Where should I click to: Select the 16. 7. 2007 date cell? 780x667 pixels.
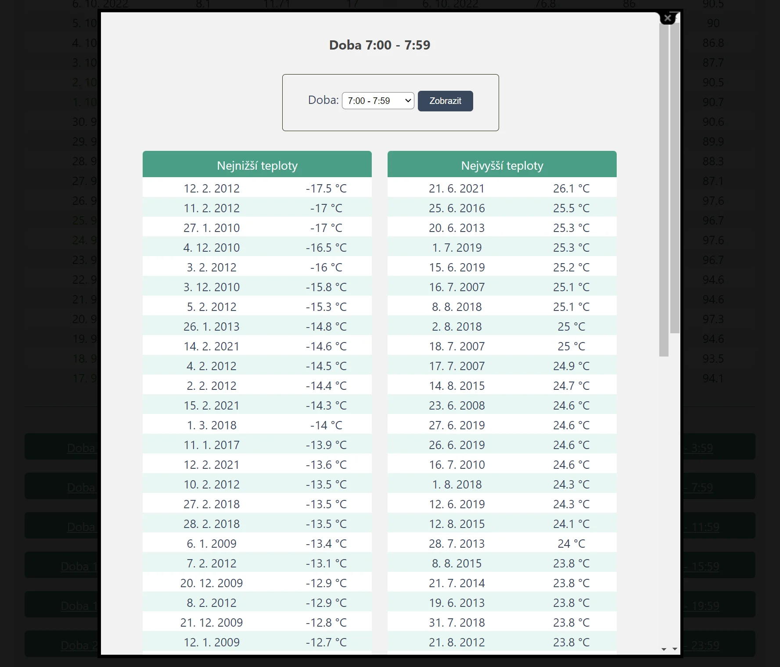coord(456,287)
